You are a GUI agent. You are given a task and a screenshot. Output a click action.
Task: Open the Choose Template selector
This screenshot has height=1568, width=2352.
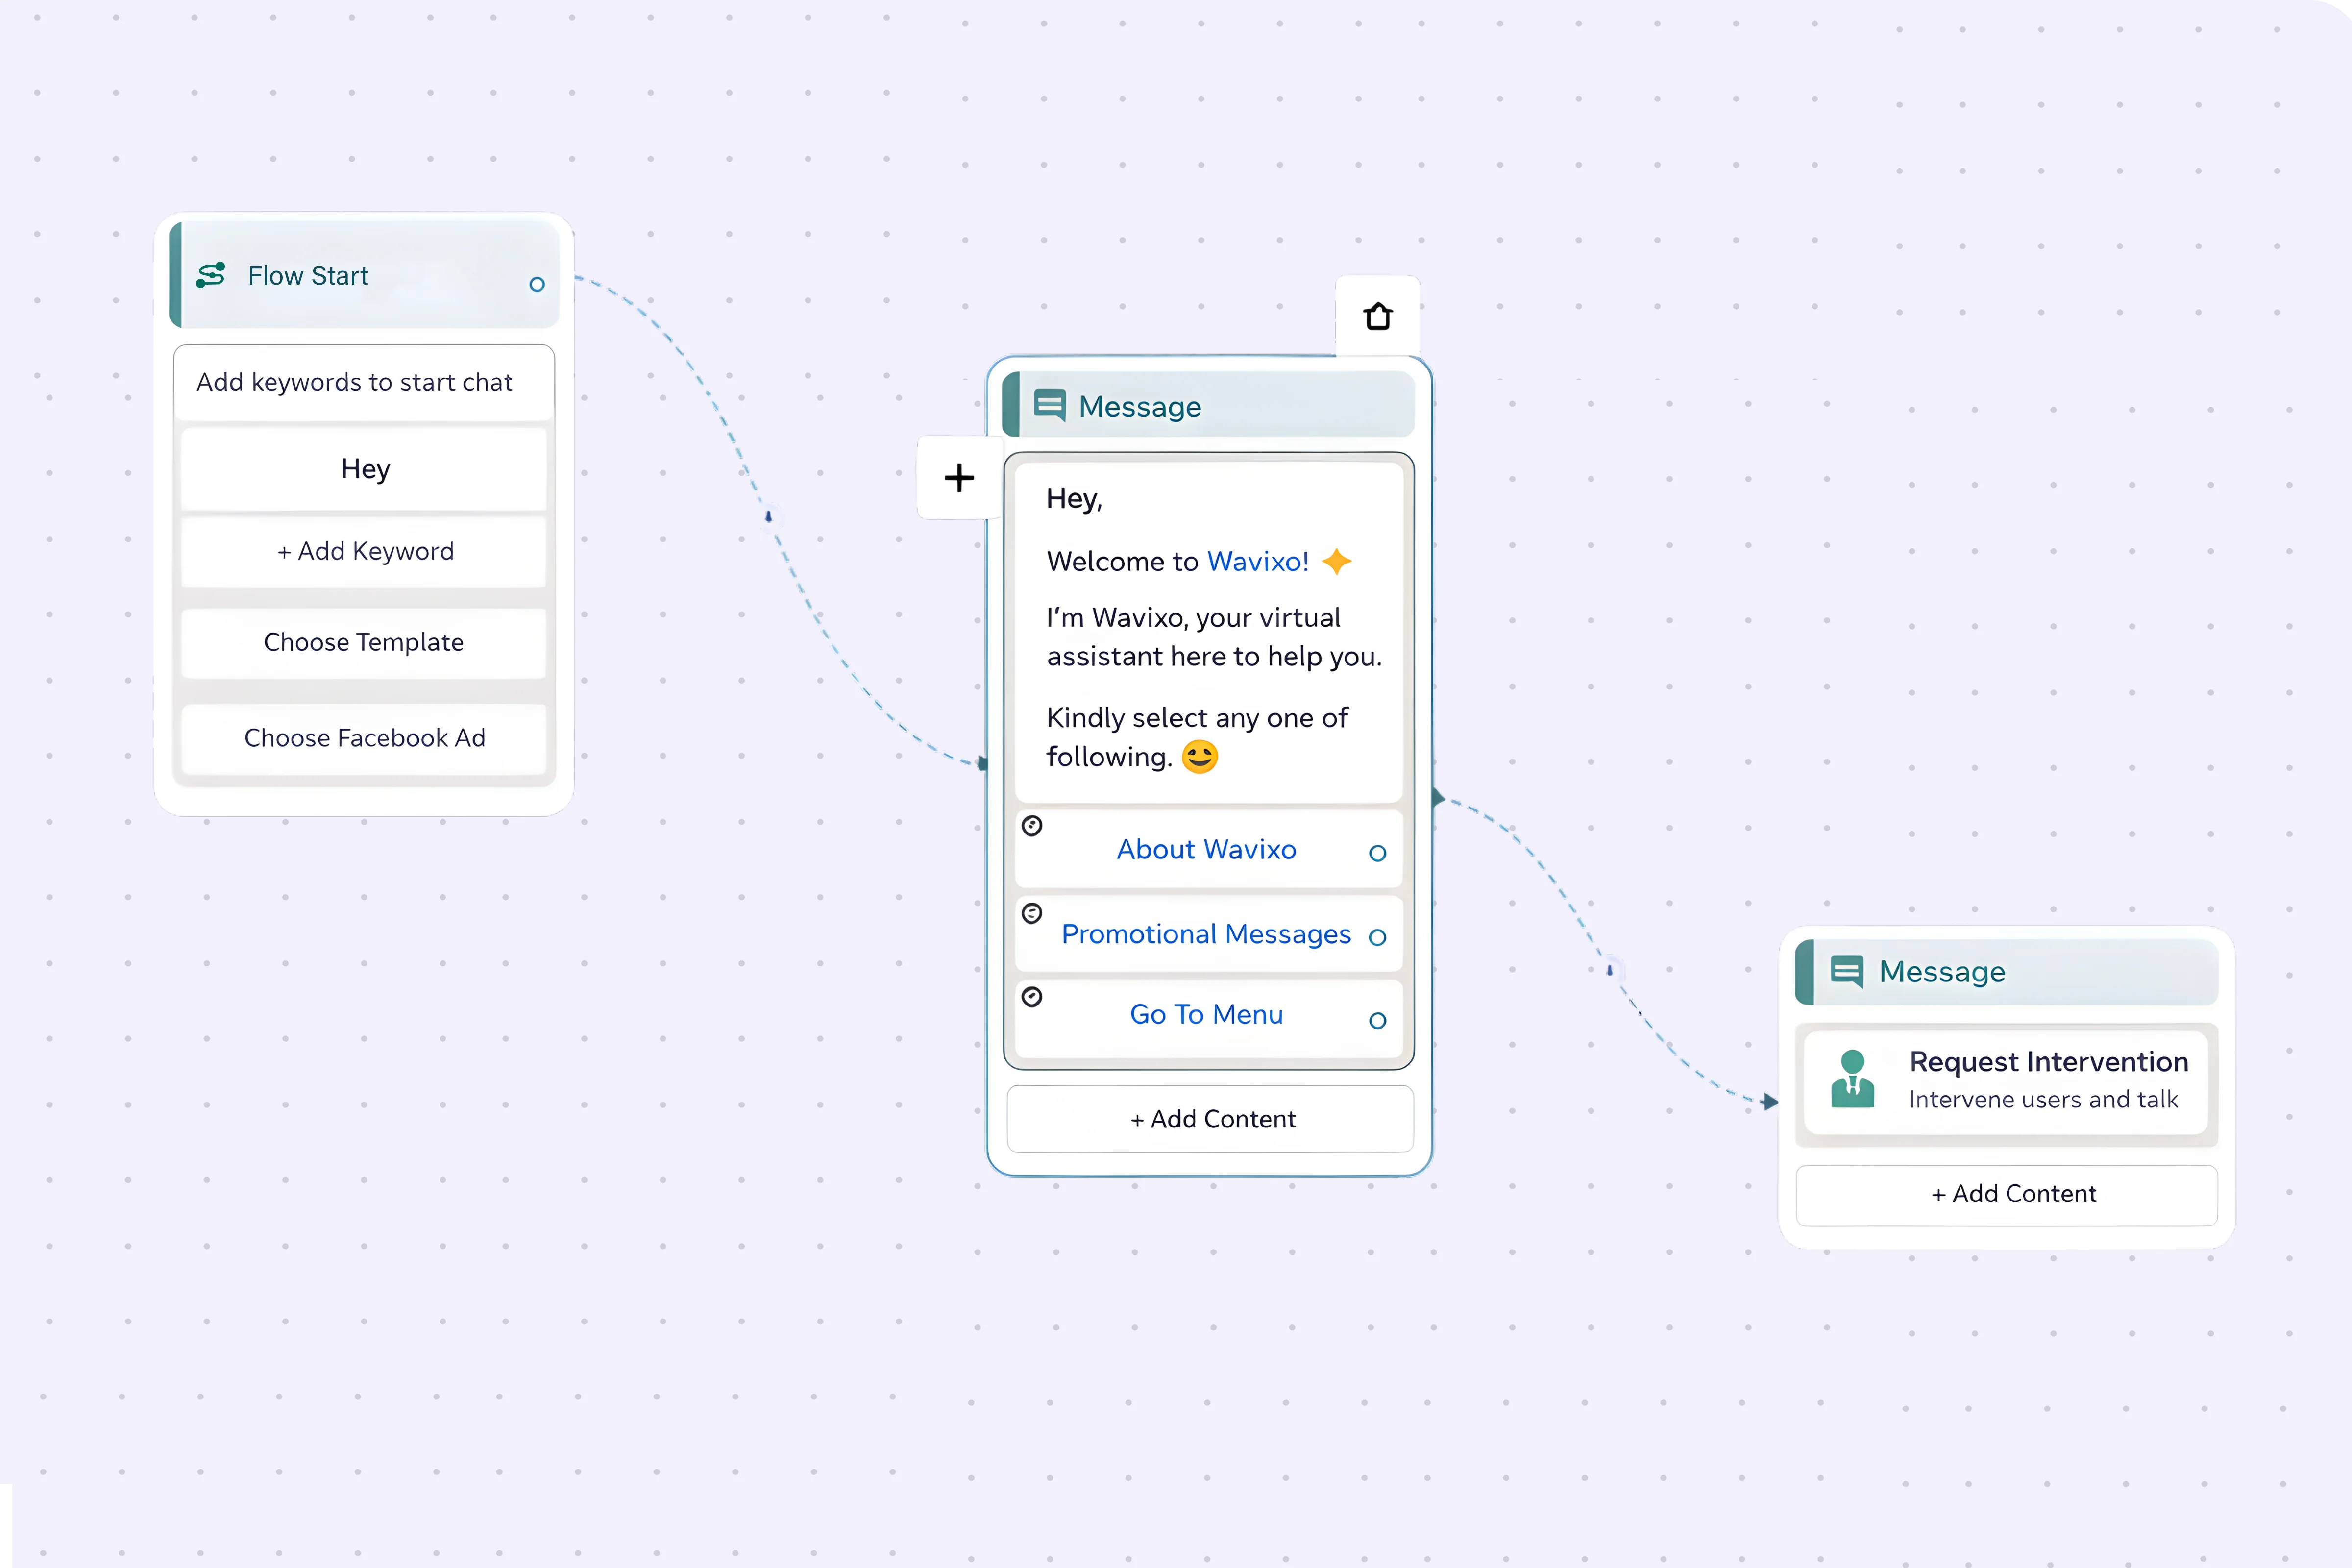pyautogui.click(x=364, y=642)
